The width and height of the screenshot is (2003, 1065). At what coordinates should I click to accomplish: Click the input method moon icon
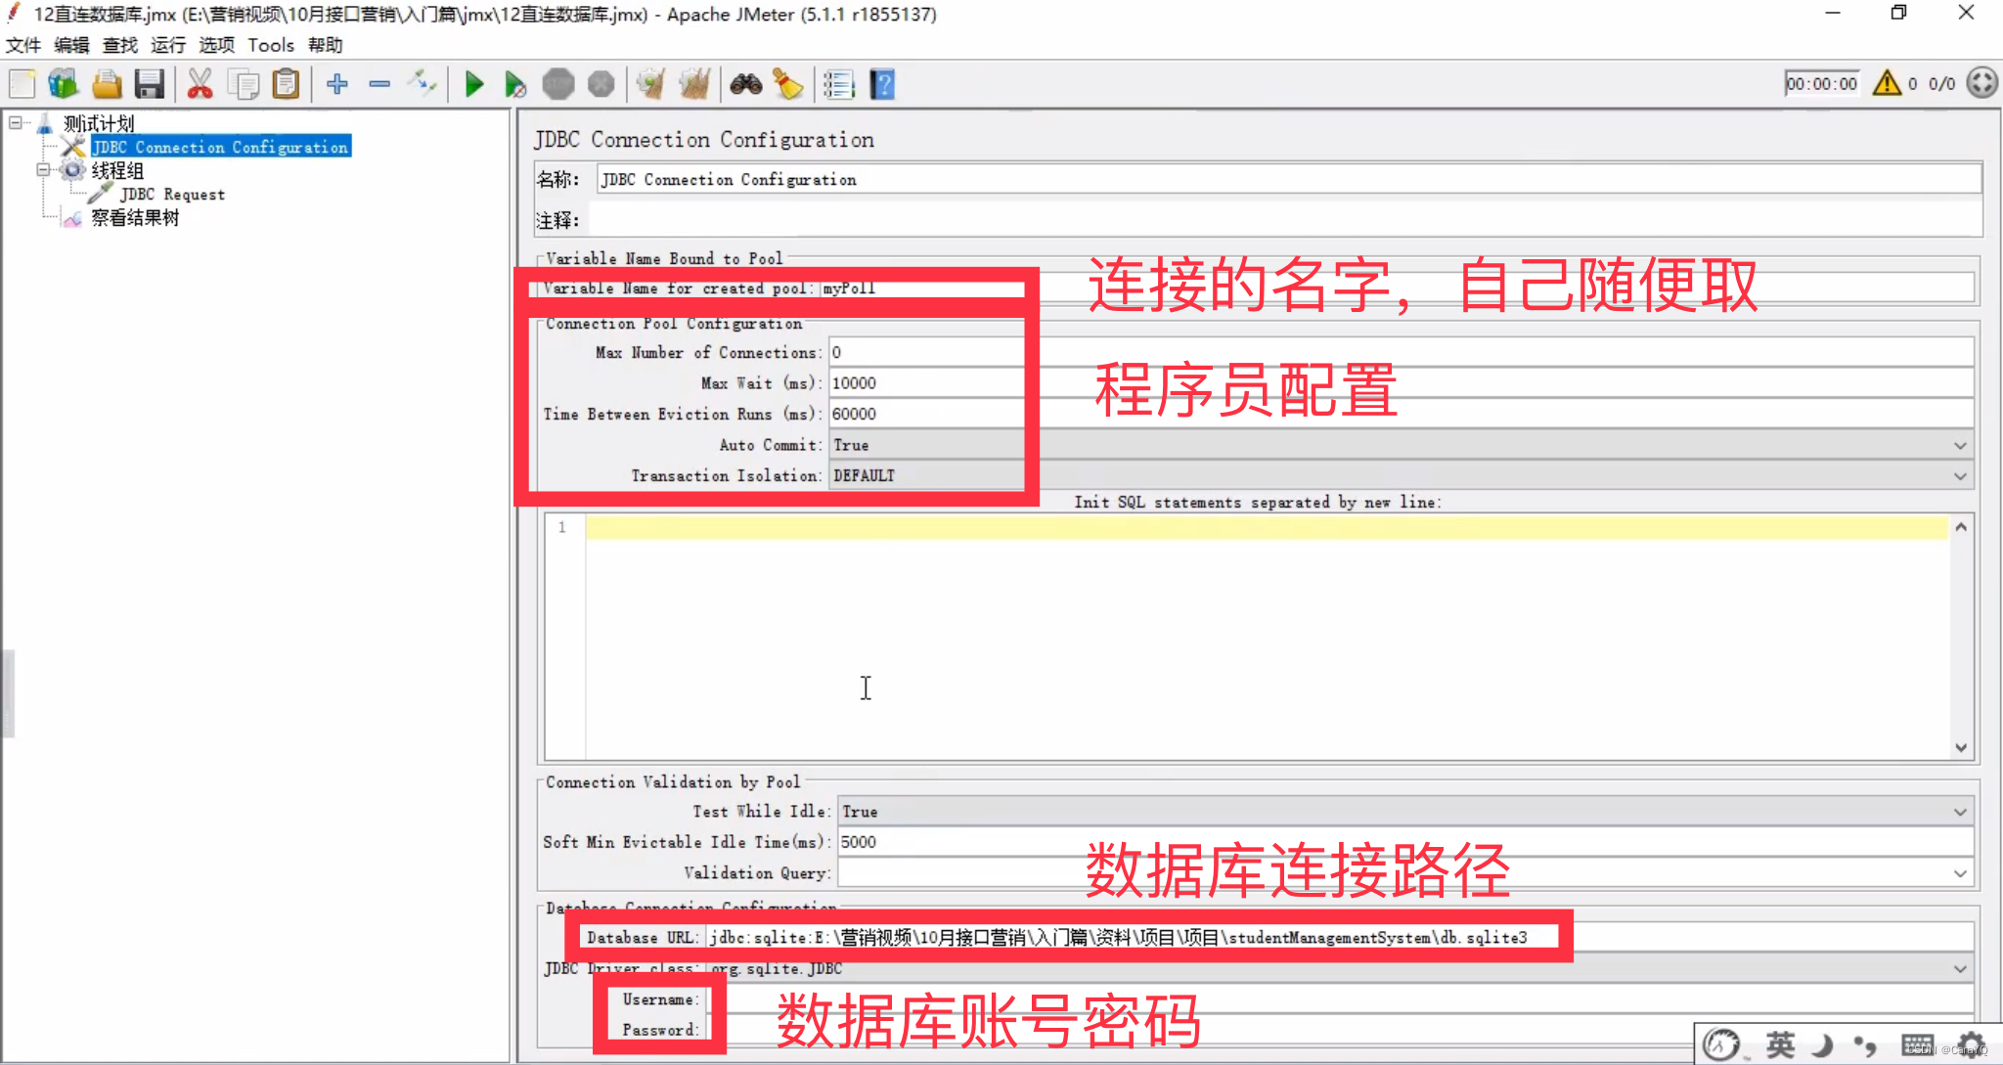pos(1823,1044)
